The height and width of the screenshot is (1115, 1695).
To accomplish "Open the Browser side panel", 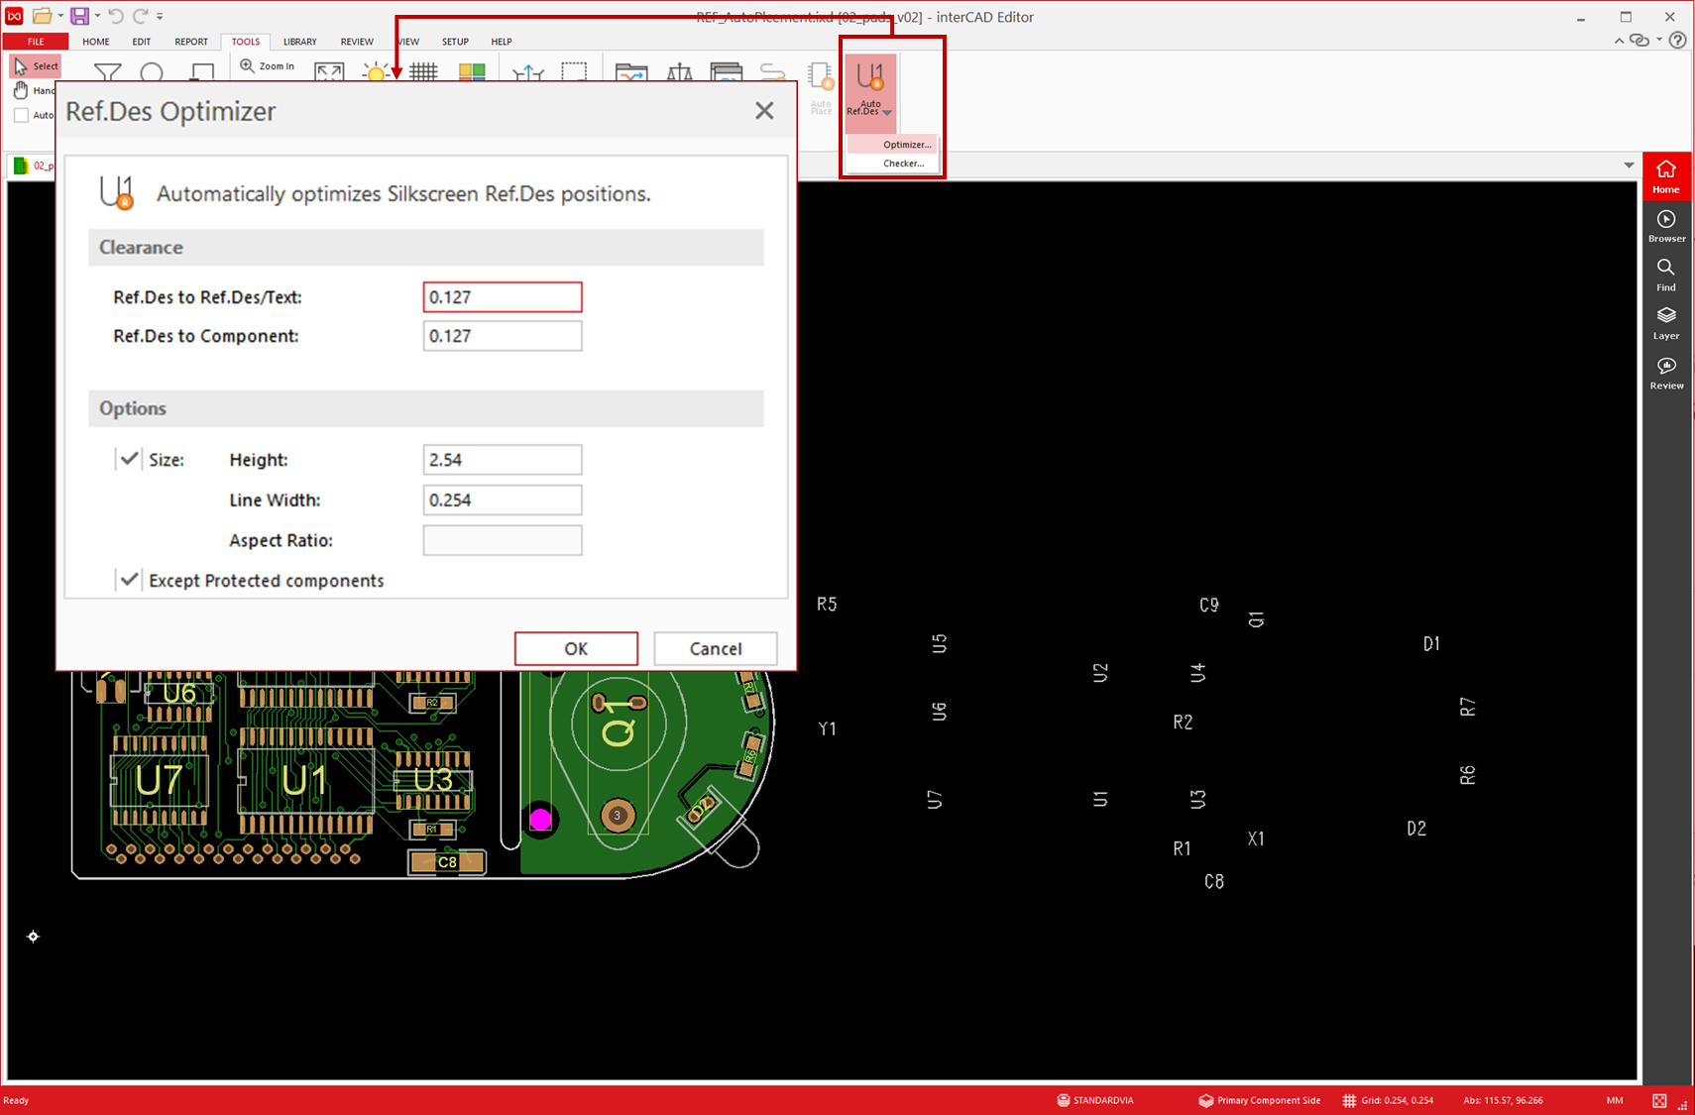I will (1666, 226).
